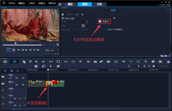Click the 自定义 customize button
The height and width of the screenshot is (111, 172).
coord(104,21)
